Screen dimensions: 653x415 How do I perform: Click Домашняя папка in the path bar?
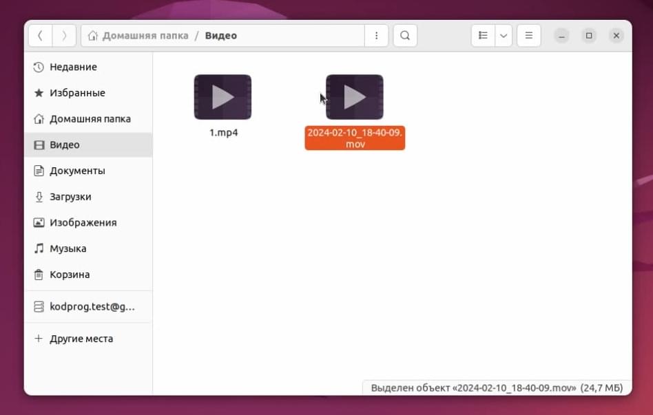(x=145, y=36)
